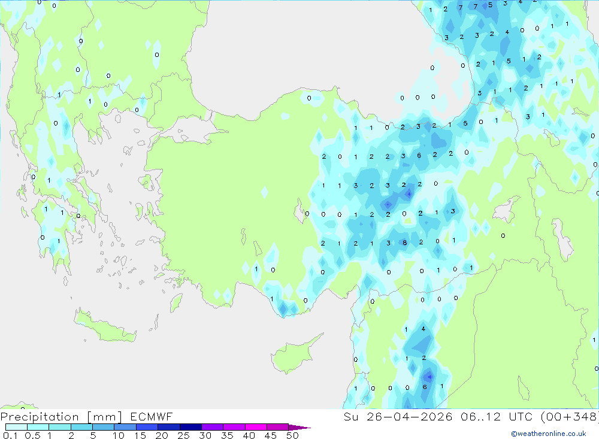Select the 0.5–1 mm legend color
Screen dimensions: 599x439
38,427
